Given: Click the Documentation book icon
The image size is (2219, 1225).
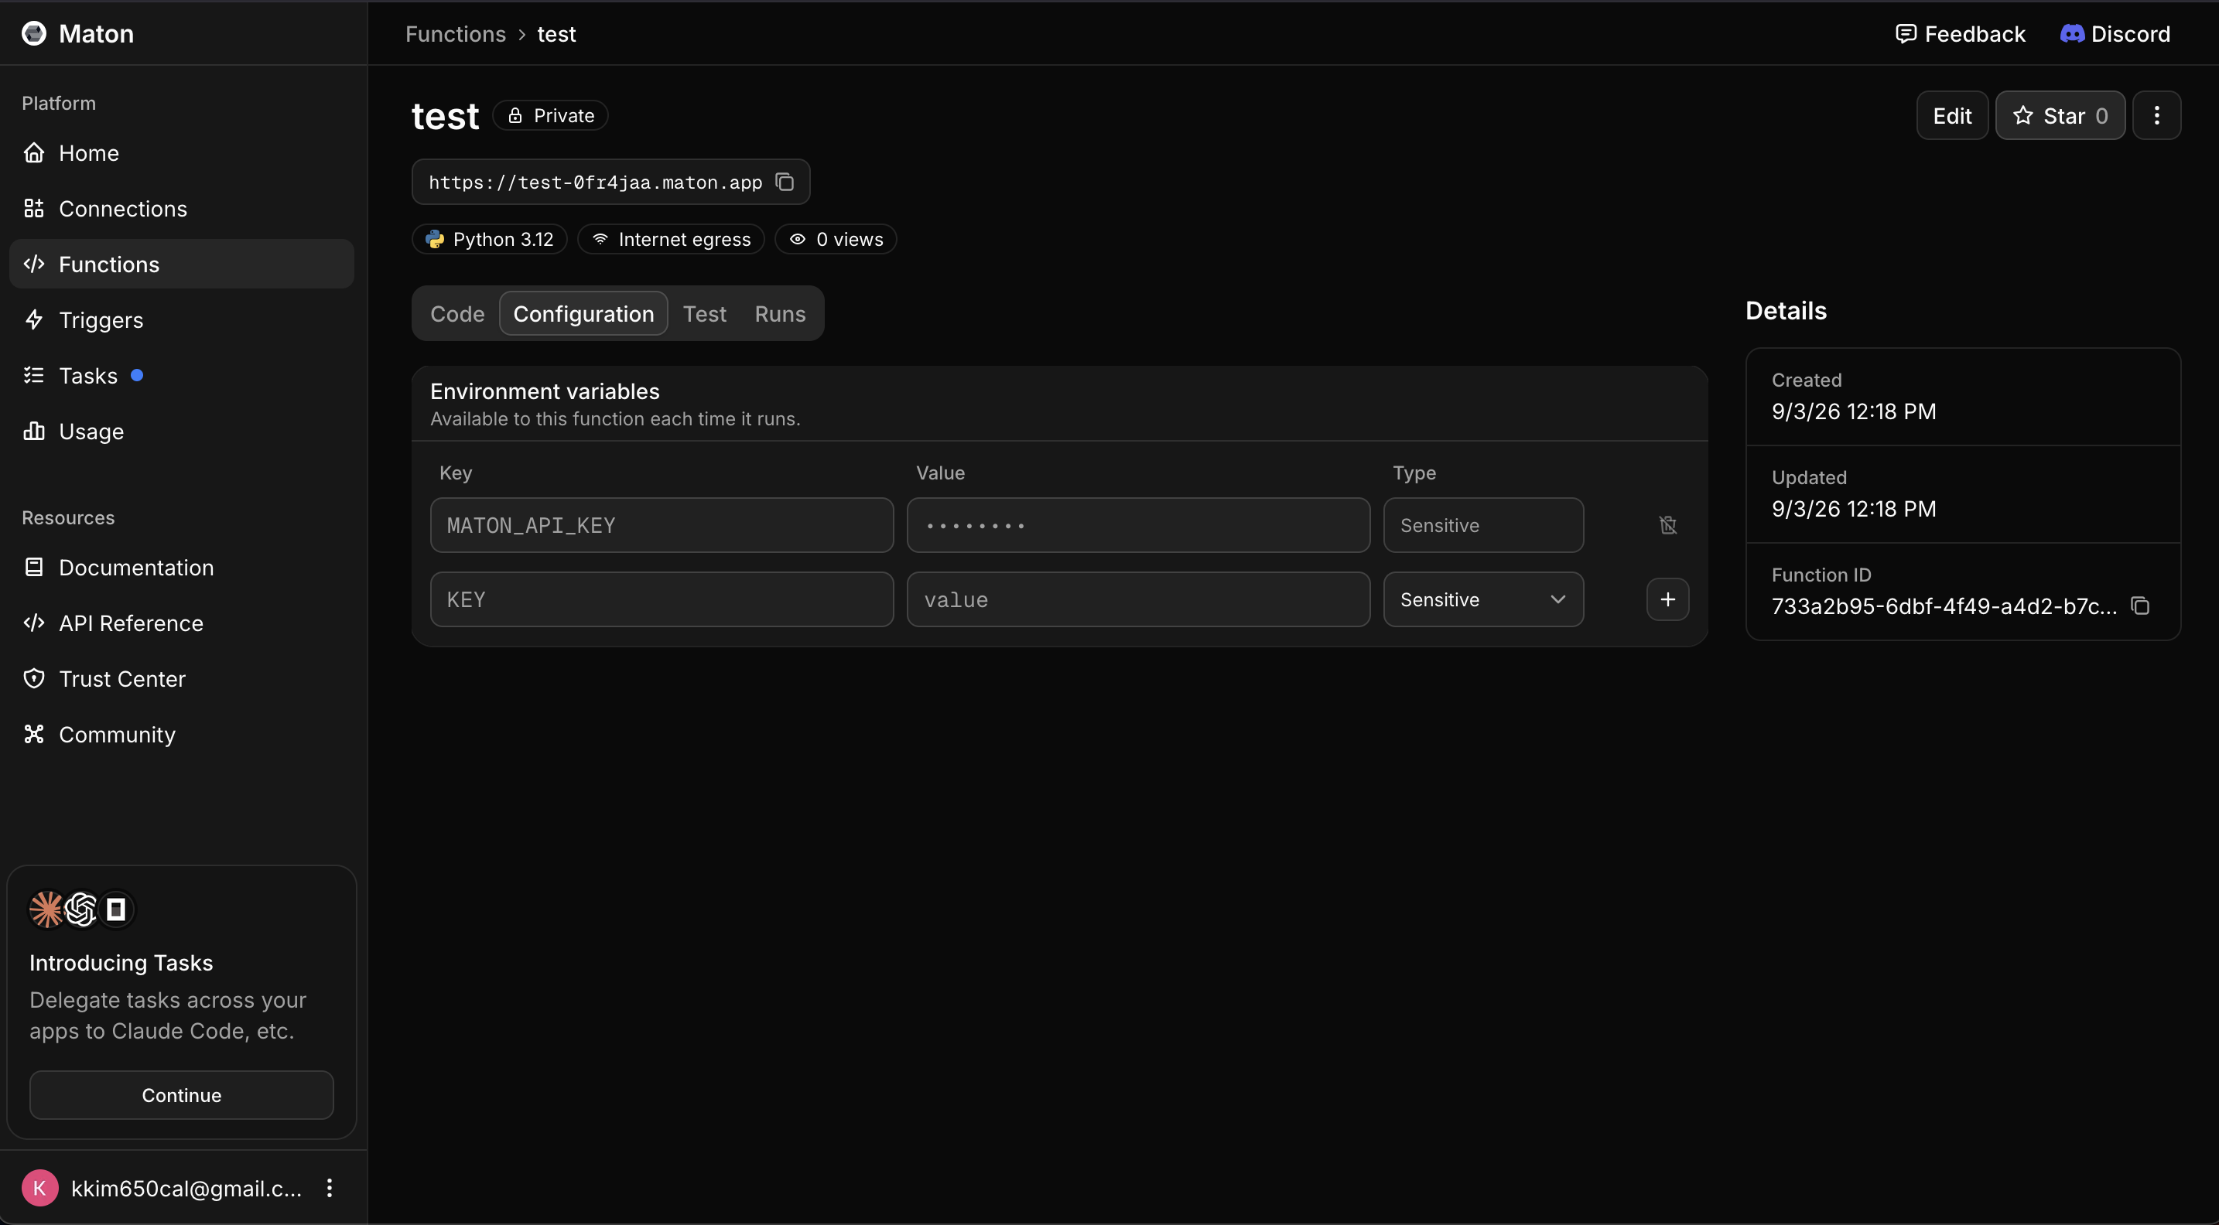Looking at the screenshot, I should pyautogui.click(x=33, y=568).
